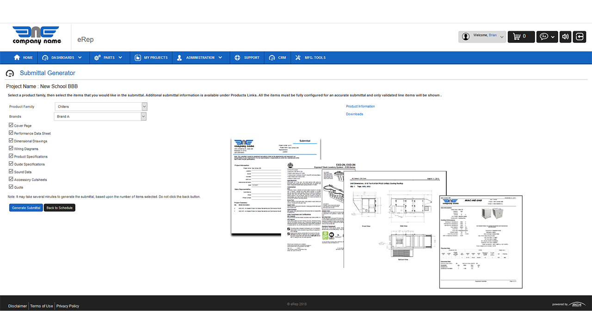Expand the Dashboards menu chevron
Viewport: 592px width, 333px height.
click(80, 58)
